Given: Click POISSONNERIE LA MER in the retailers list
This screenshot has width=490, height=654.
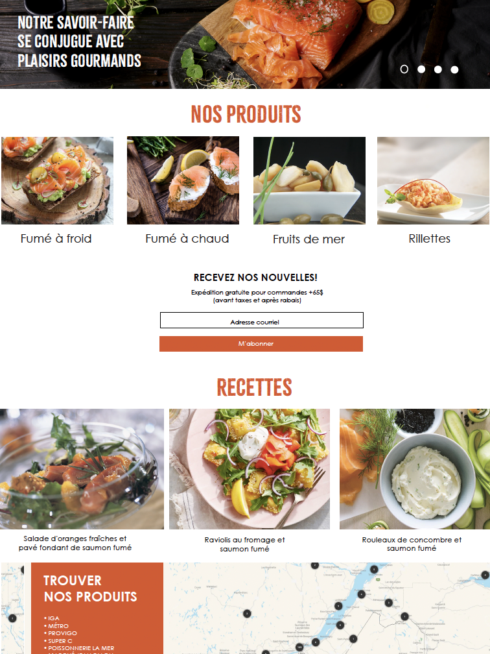Looking at the screenshot, I should (81, 648).
